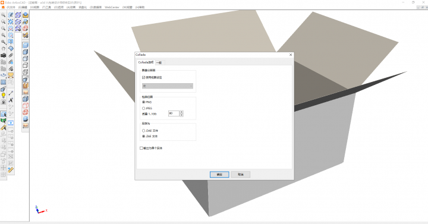
Task: Enable the output as single entity checkbox
Action: click(141, 148)
